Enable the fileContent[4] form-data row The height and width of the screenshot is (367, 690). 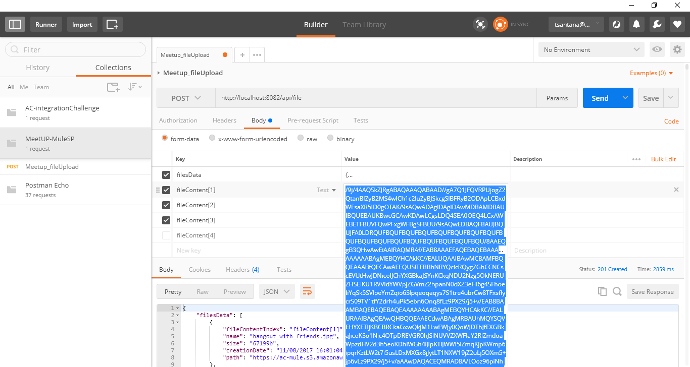166,235
